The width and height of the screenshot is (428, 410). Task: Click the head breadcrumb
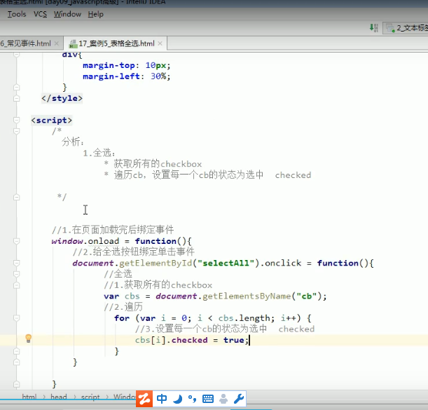[x=59, y=397]
